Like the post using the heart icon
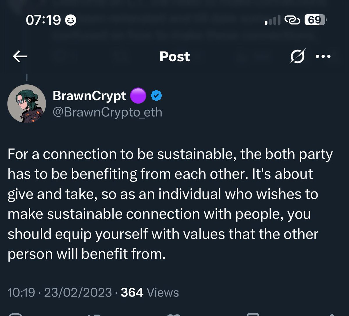349x316 pixels. pos(174,314)
